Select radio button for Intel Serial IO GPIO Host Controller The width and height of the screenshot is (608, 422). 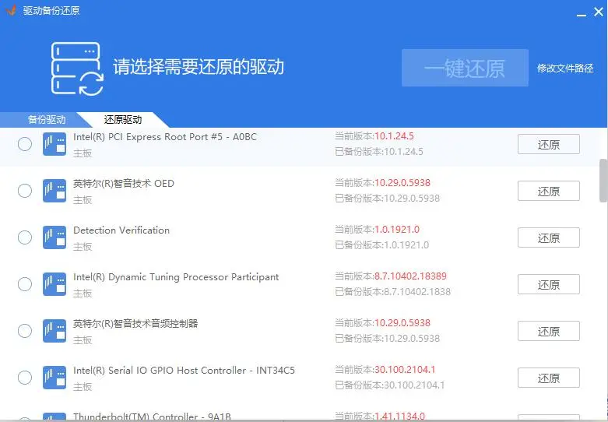(25, 378)
